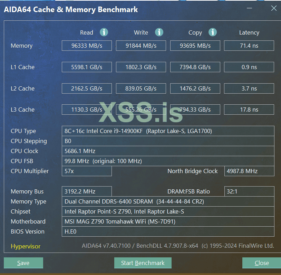The height and width of the screenshot is (275, 281).
Task: Click Memory Type field DDR5-6400 SDRAM
Action: pyautogui.click(x=168, y=201)
